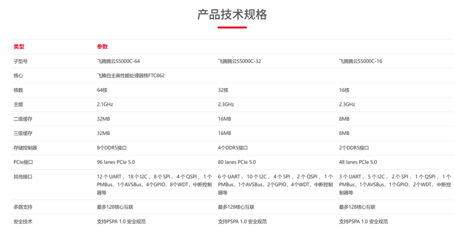Select 最多128核心互联 in the S5000C-64 column

[115, 207]
